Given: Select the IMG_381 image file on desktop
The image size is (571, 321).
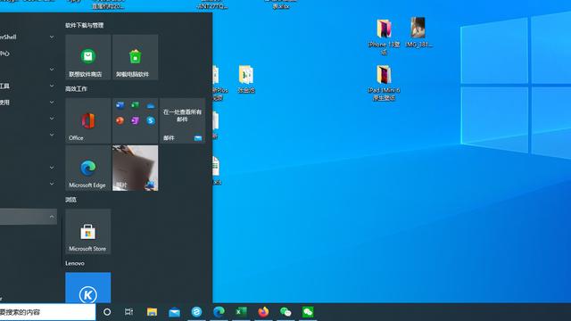Looking at the screenshot, I should [418, 33].
